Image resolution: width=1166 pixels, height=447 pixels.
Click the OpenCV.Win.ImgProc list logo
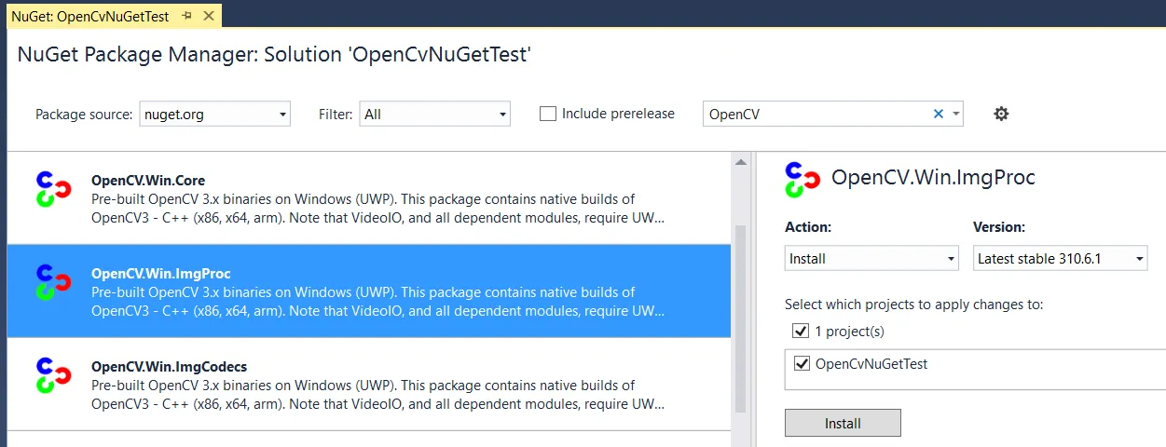coord(53,282)
